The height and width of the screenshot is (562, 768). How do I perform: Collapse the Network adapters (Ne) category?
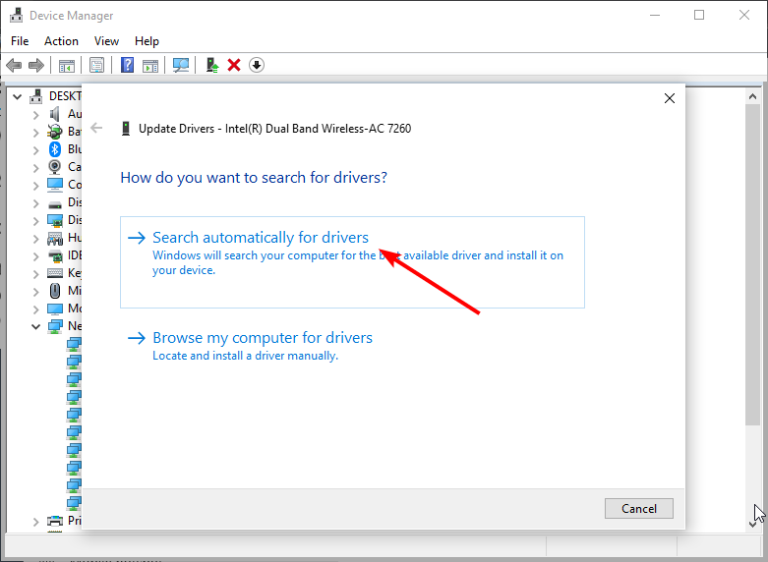tap(35, 326)
